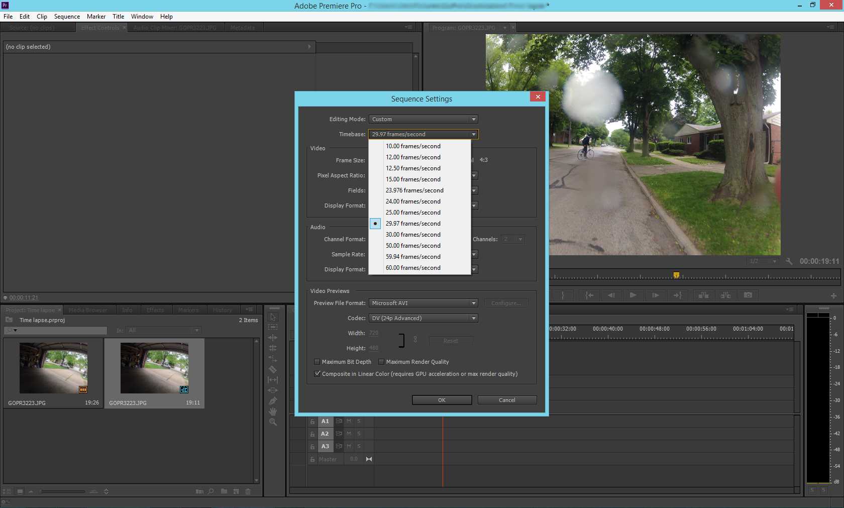Select the Ripple Edit tool
Image resolution: width=844 pixels, height=508 pixels.
pyautogui.click(x=273, y=338)
